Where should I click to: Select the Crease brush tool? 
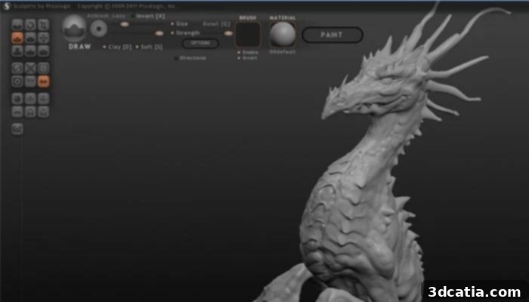(17, 25)
